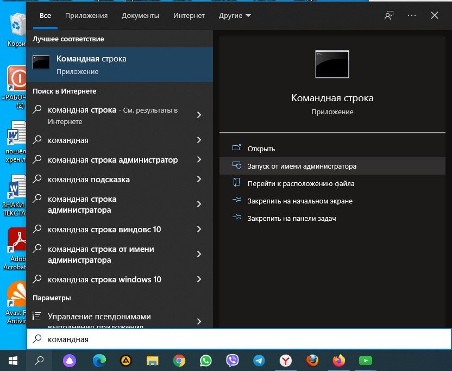The image size is (452, 371).
Task: Open AIMP player from the taskbar
Action: (126, 360)
